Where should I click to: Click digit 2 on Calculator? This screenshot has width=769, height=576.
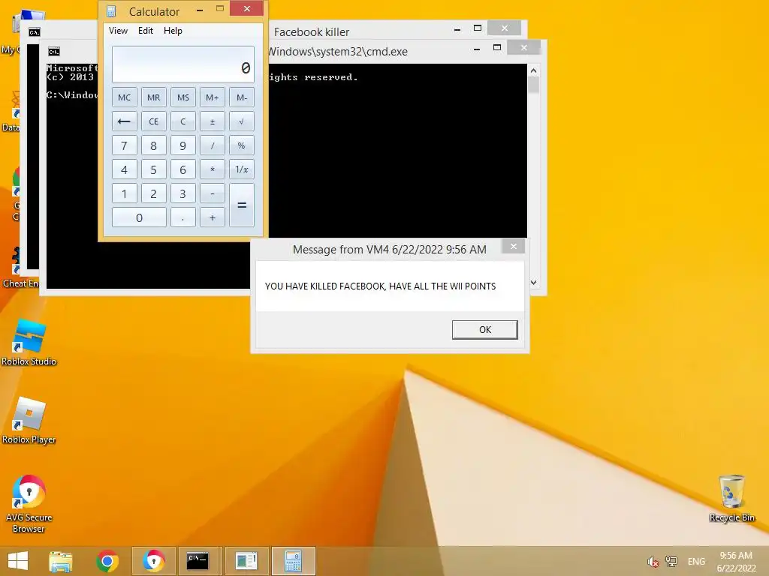153,193
